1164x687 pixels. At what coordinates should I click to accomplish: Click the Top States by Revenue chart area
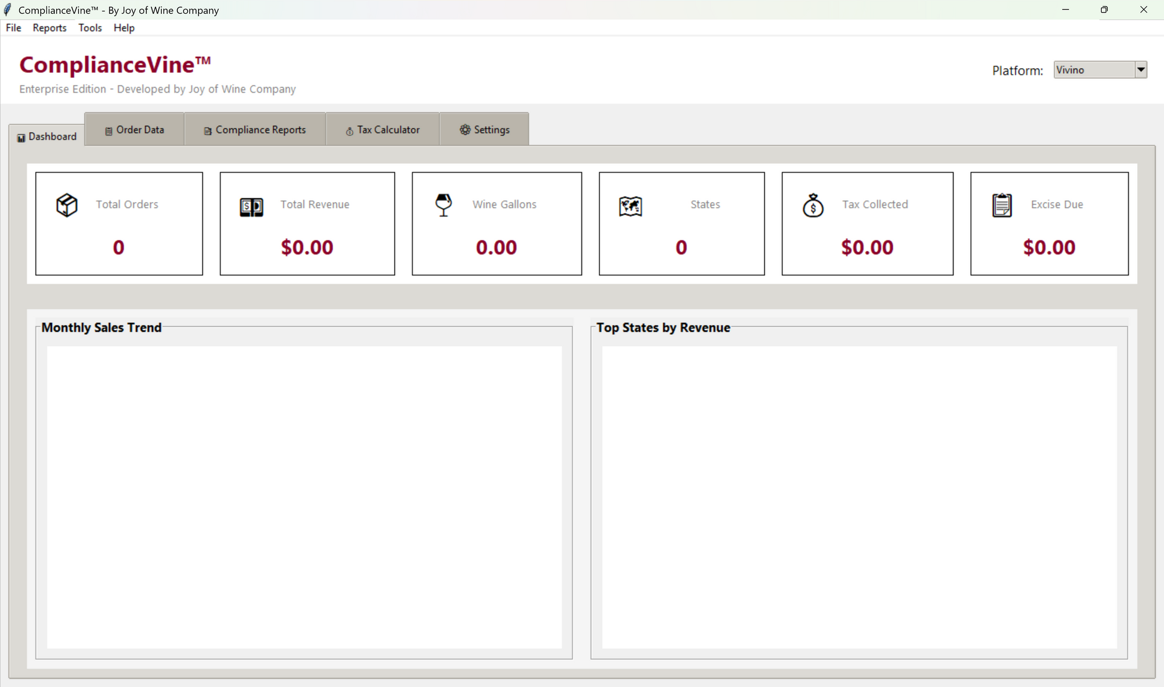pos(860,497)
